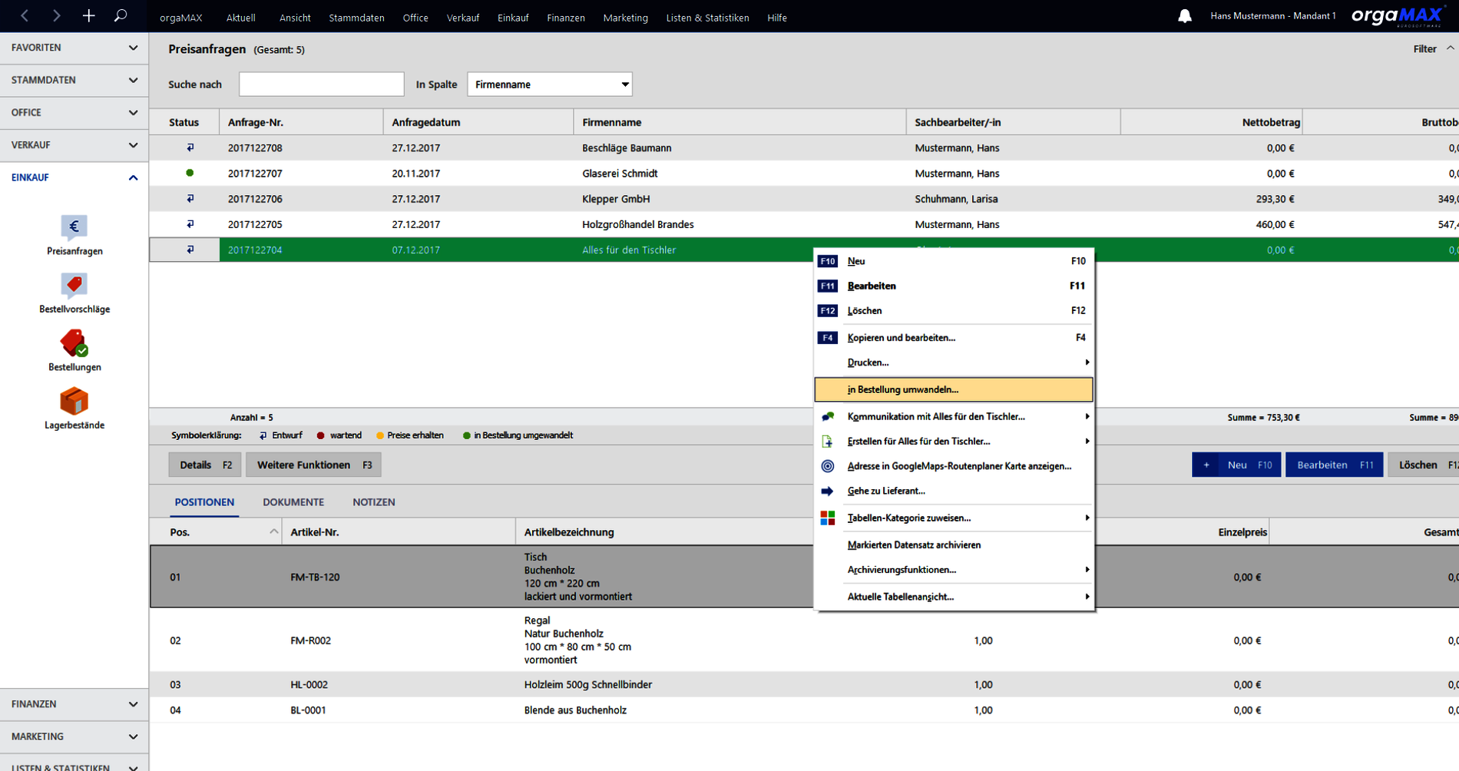Select position HL-0002 Holzleim row
The width and height of the screenshot is (1459, 771).
(804, 685)
